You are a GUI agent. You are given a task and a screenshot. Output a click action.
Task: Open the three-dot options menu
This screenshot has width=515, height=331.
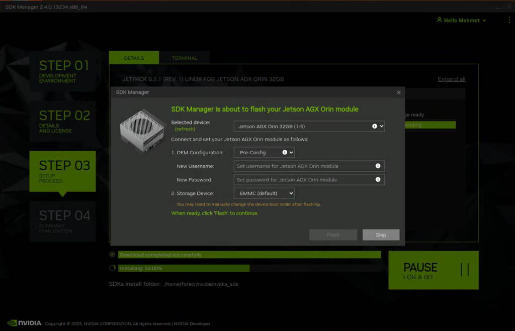tap(508, 20)
